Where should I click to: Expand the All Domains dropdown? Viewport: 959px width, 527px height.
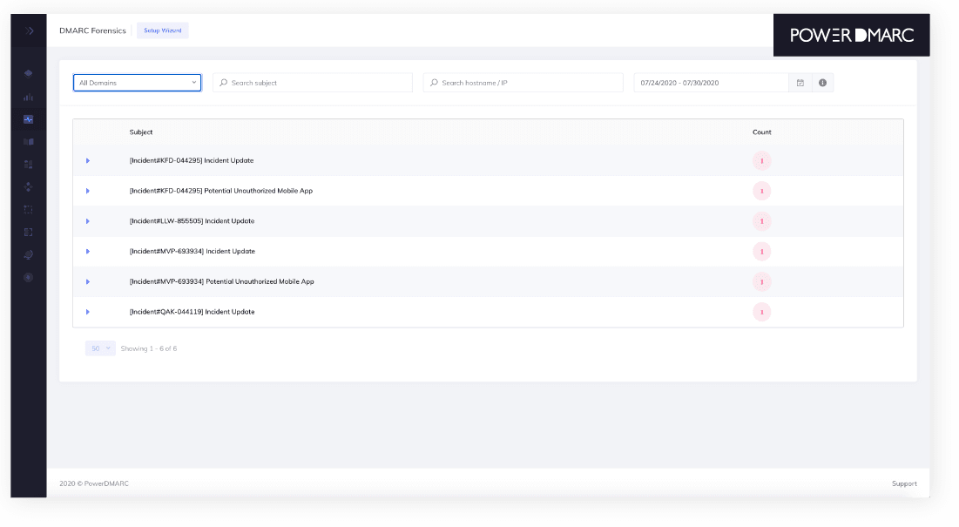click(x=136, y=82)
